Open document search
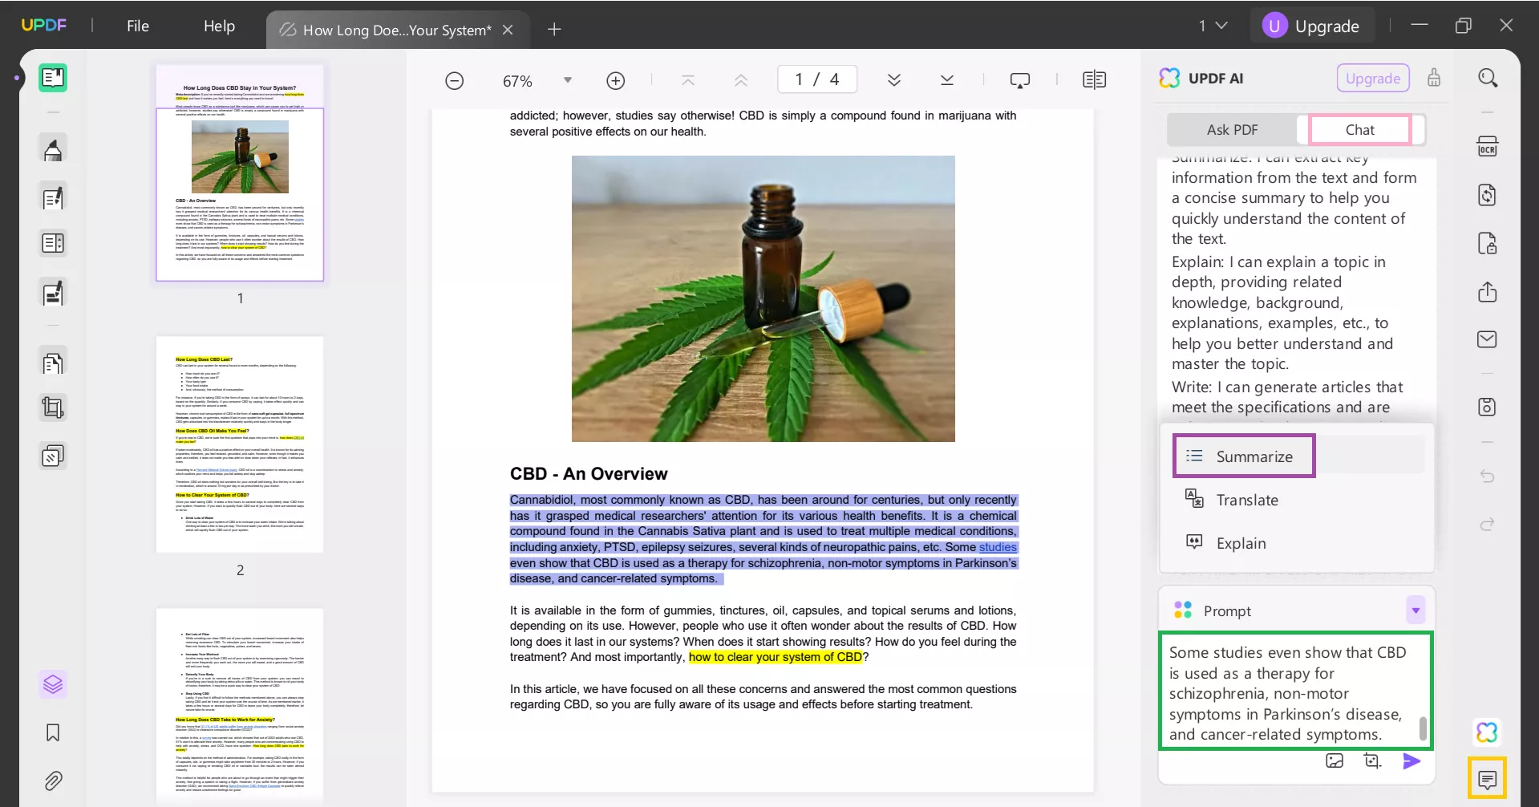The width and height of the screenshot is (1539, 807). click(1488, 77)
